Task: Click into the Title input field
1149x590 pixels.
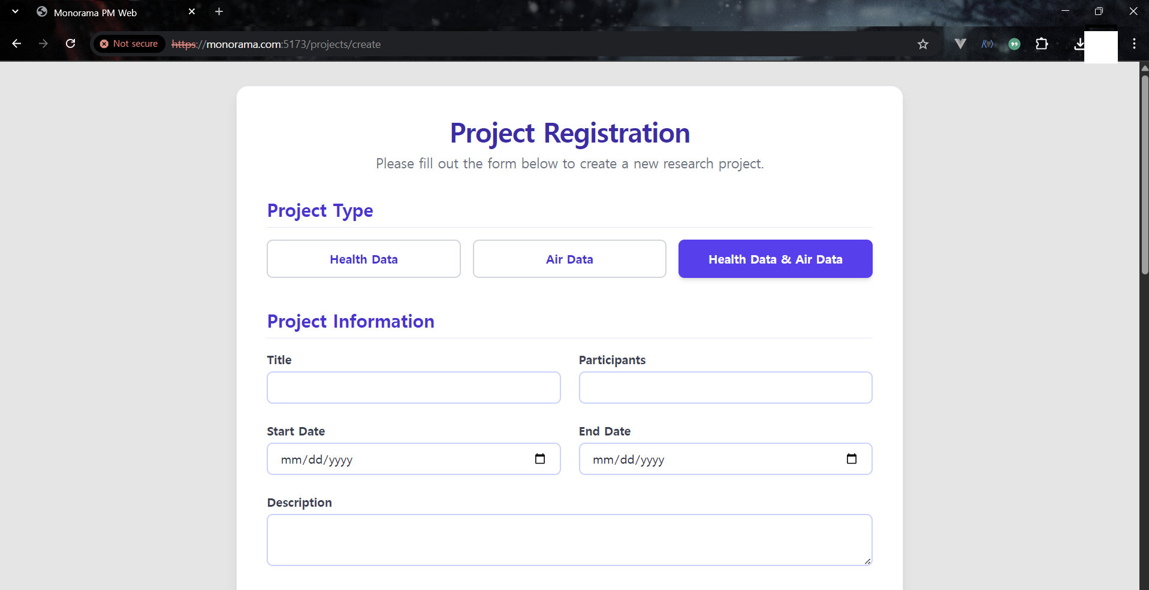Action: pyautogui.click(x=414, y=388)
